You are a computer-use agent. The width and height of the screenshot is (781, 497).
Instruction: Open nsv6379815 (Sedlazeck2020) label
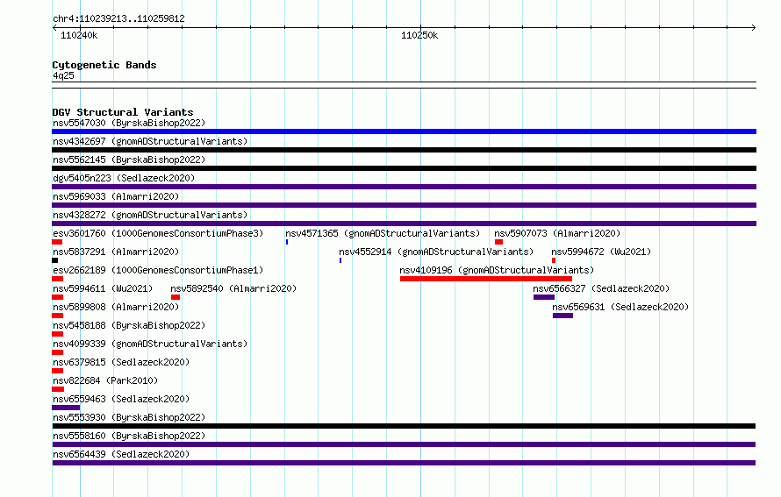click(121, 362)
